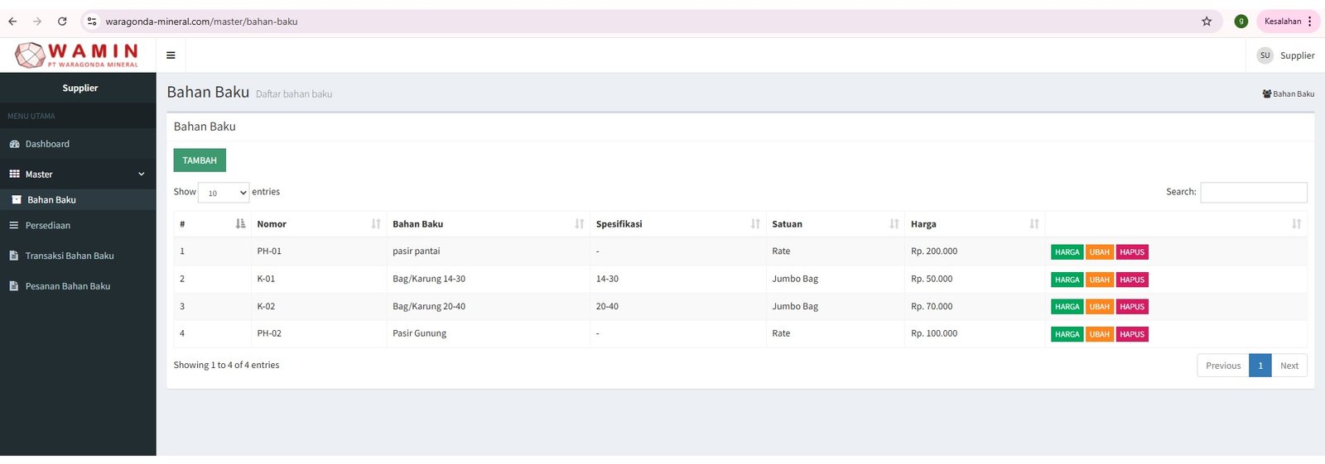Click the WAMIN logo

point(77,55)
